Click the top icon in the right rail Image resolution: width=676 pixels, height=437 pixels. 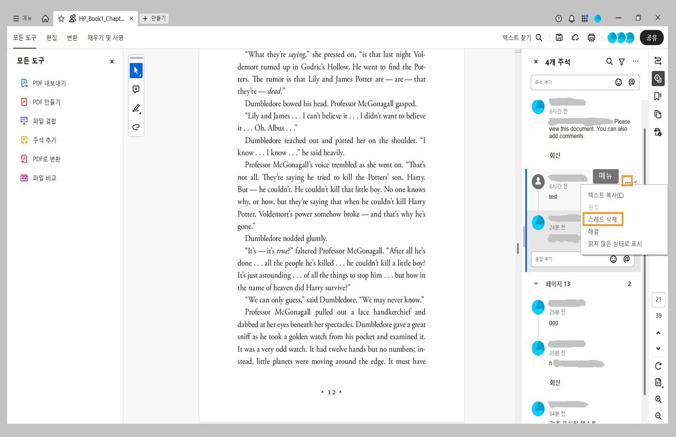tap(658, 61)
